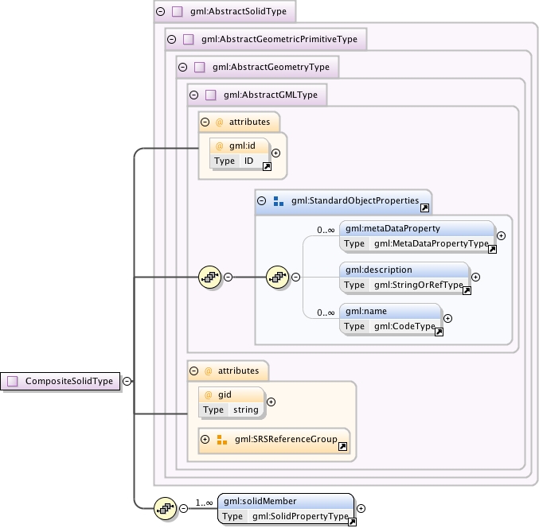
Task: Expand the gml:id attribute details
Action: 275,153
